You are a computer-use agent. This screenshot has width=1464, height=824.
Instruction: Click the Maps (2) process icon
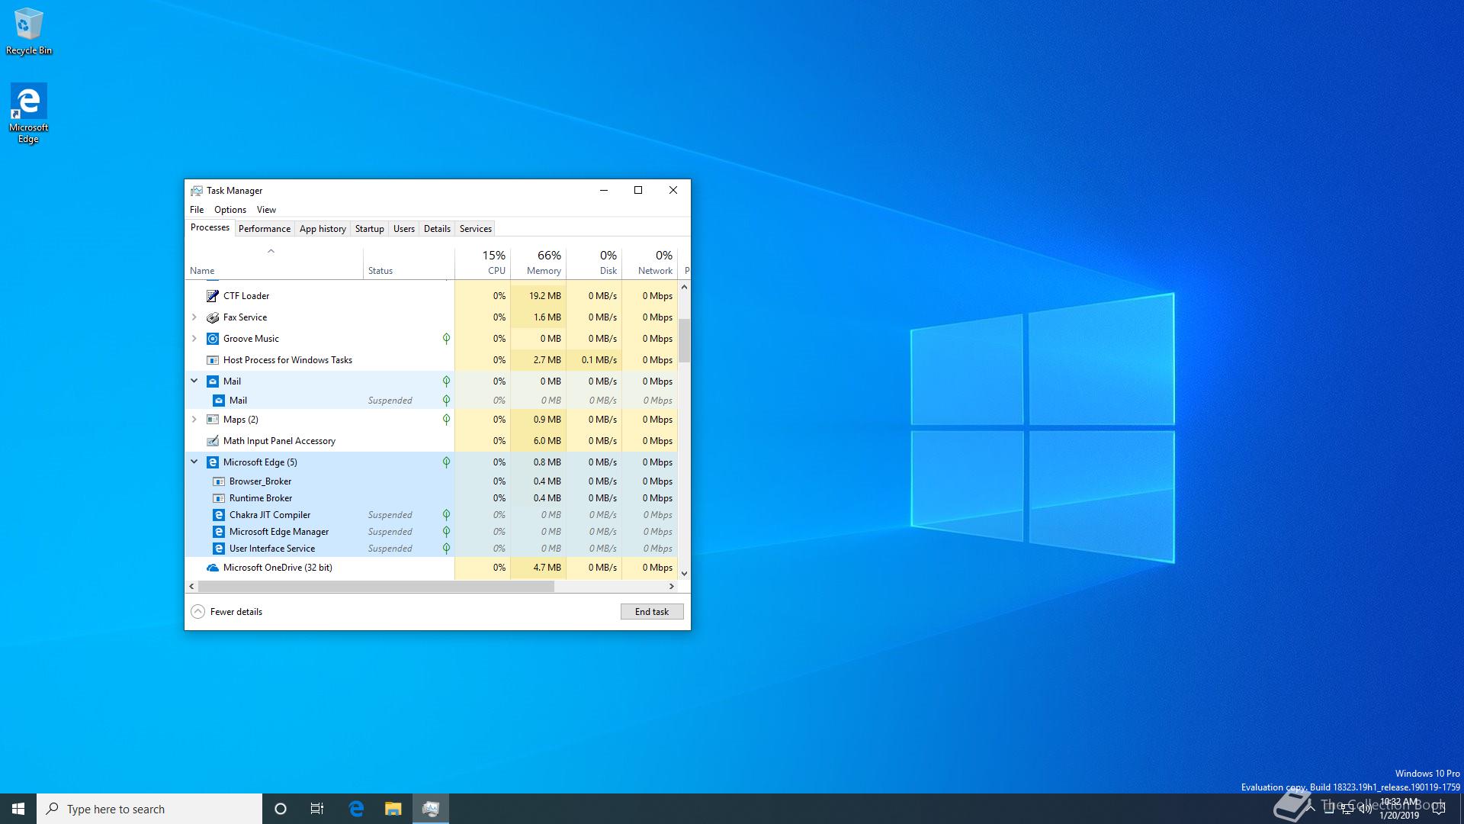[213, 420]
